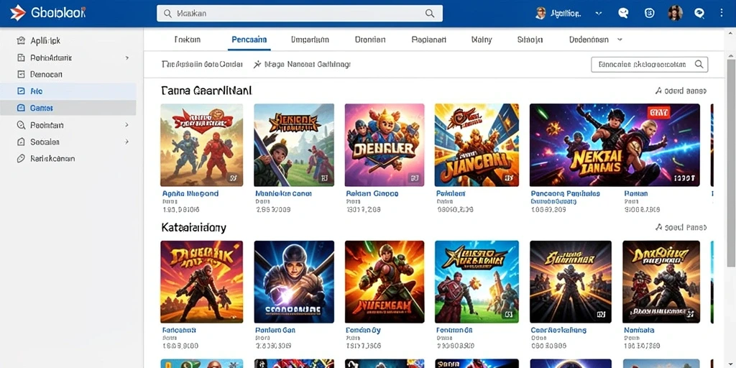Go to the Drontian tab

pyautogui.click(x=370, y=40)
